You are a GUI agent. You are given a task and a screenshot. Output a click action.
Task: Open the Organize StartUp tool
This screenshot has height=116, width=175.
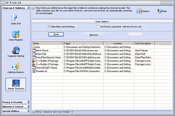click(16, 52)
